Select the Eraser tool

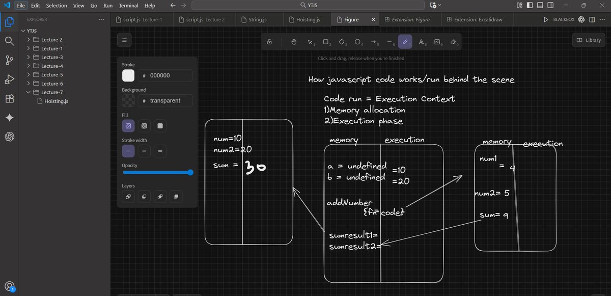(x=454, y=42)
